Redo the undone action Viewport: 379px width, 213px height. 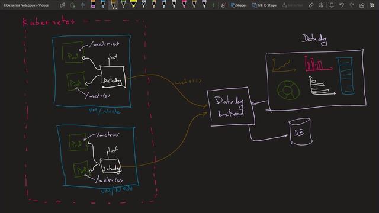click(352, 5)
